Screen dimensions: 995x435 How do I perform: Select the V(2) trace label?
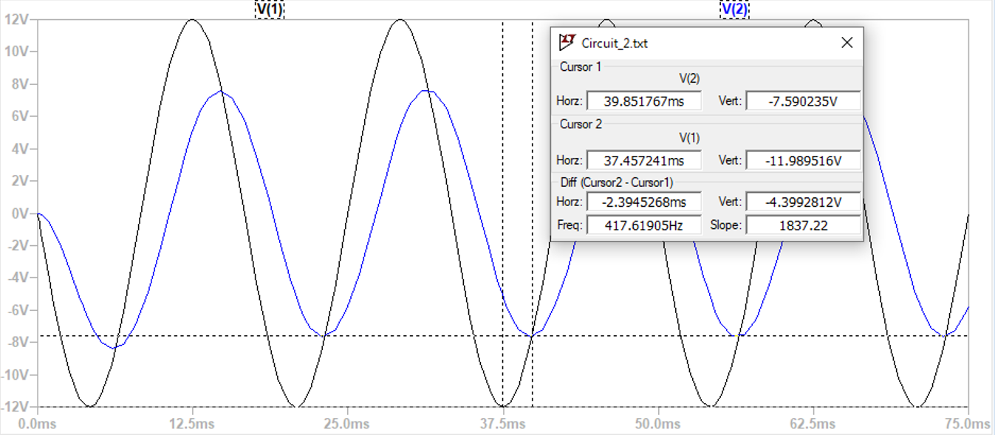(x=734, y=9)
